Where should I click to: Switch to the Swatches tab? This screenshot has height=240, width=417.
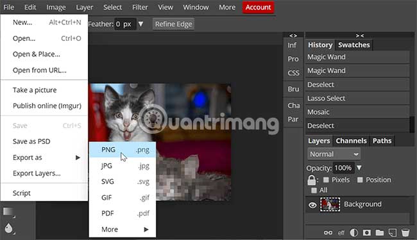(x=354, y=45)
